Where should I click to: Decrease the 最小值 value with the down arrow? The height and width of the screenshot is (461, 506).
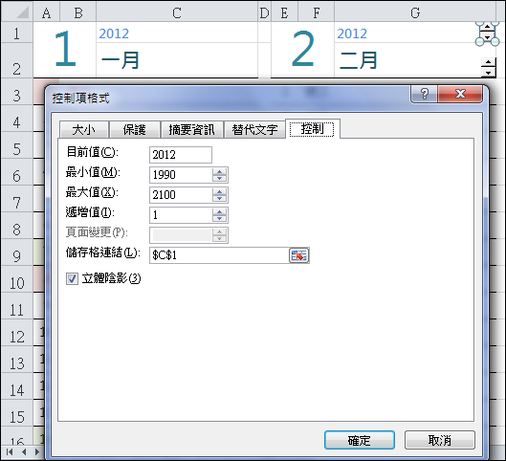(220, 179)
